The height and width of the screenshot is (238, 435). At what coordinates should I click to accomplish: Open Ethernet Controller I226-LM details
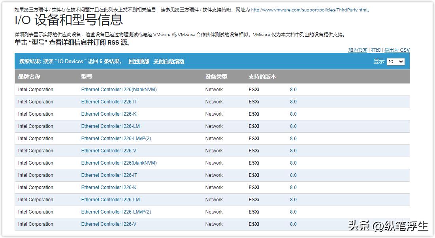click(x=110, y=126)
